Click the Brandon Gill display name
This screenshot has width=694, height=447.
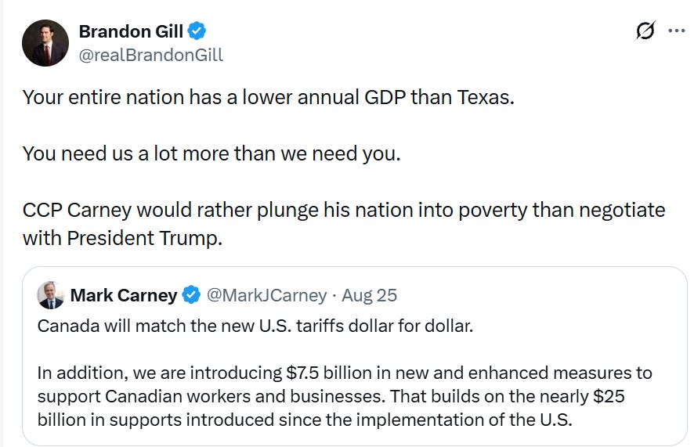[131, 31]
